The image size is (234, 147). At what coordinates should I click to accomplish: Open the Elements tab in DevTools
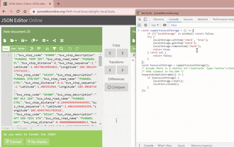click(159, 19)
